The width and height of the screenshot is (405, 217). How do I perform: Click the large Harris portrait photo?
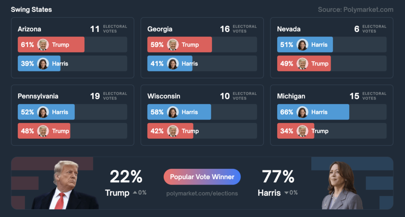coord(342,185)
